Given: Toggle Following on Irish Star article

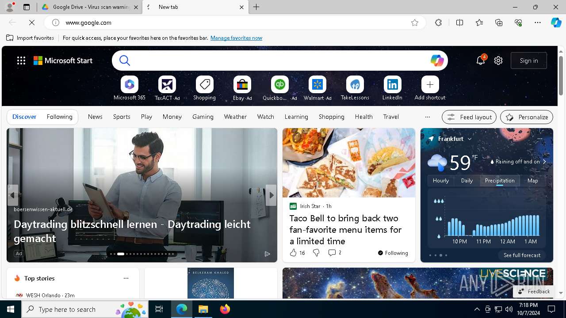Looking at the screenshot, I should click(x=393, y=253).
